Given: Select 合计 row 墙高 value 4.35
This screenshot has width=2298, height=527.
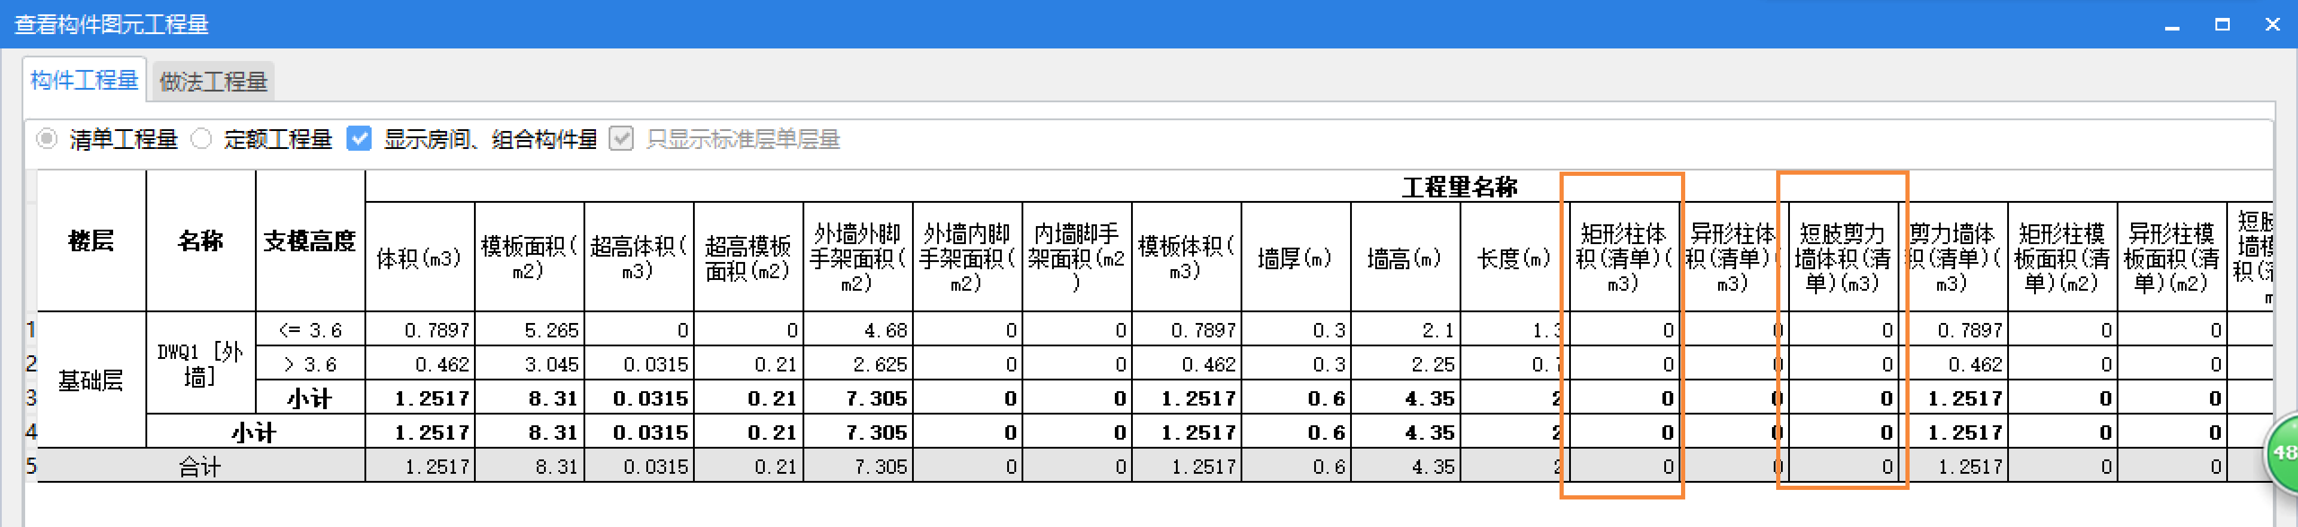Looking at the screenshot, I should pyautogui.click(x=1405, y=467).
